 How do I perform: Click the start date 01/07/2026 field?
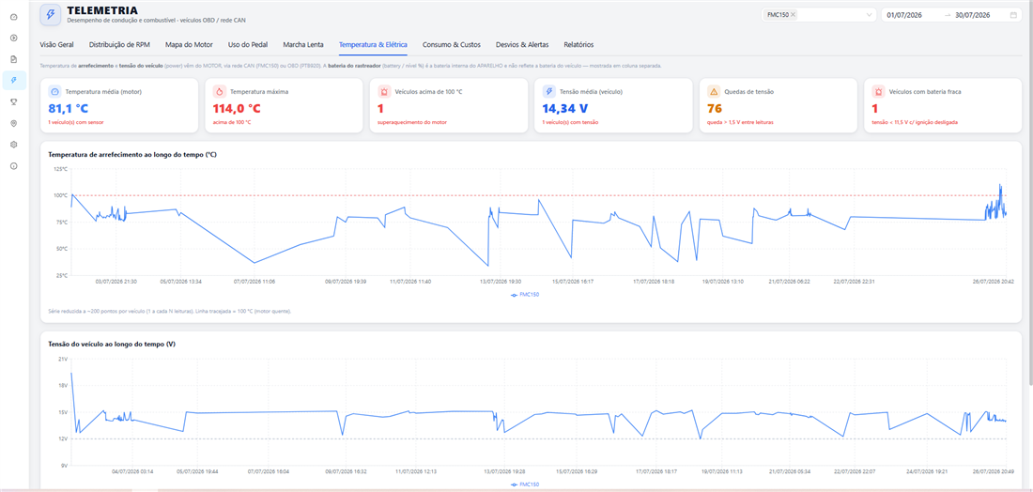click(x=903, y=14)
